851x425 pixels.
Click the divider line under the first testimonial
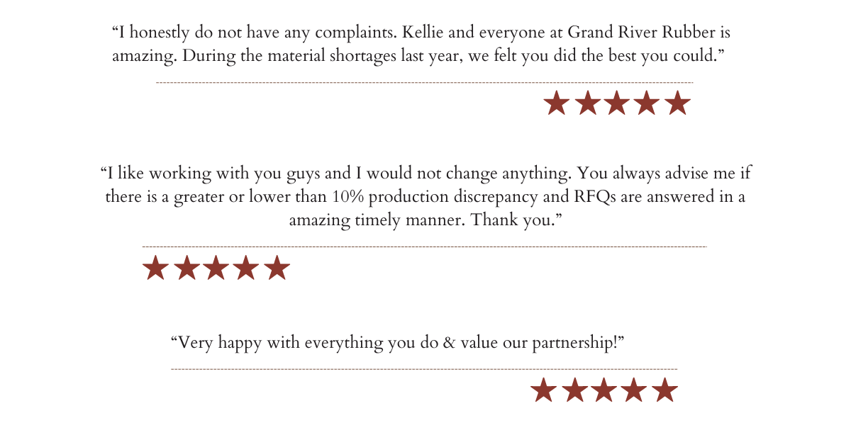(x=424, y=83)
